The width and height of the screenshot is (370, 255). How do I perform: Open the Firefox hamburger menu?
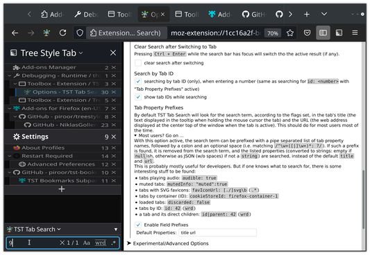pyautogui.click(x=355, y=33)
